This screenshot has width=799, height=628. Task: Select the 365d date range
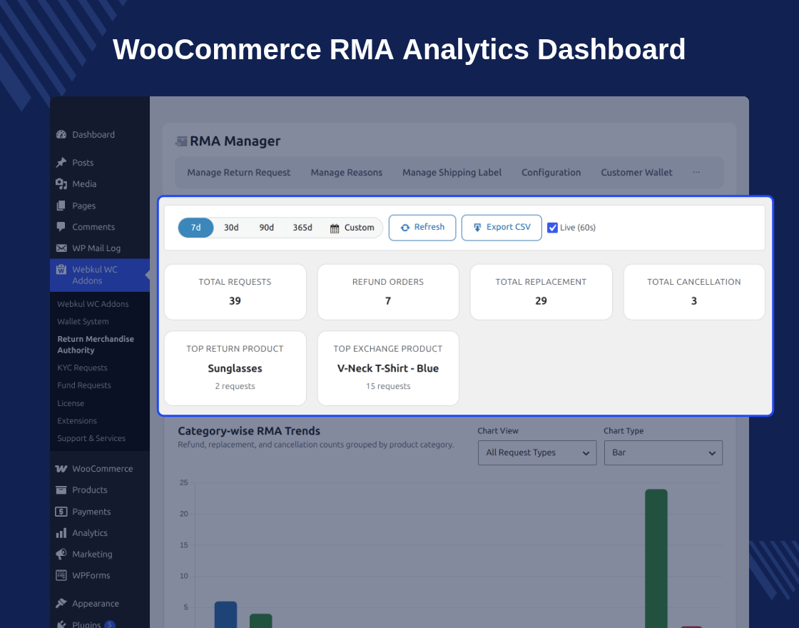pos(302,228)
